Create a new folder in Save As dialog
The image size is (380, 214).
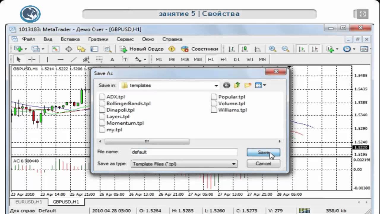click(248, 85)
